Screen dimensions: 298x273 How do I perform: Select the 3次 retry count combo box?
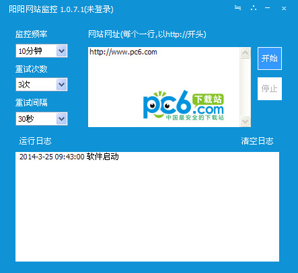42,85
